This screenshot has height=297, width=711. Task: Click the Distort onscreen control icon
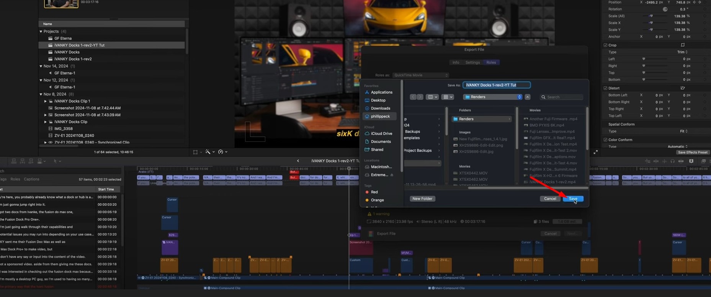[683, 88]
